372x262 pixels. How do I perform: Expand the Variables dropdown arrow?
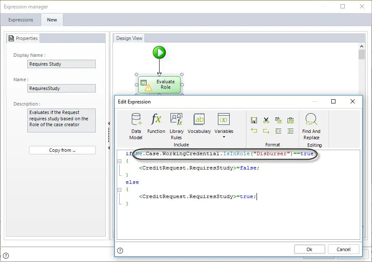coord(224,137)
